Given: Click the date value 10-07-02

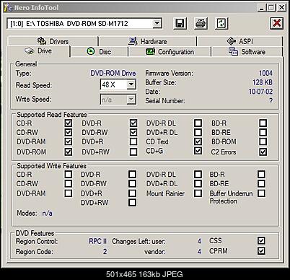Looking at the screenshot, I should (x=260, y=92).
